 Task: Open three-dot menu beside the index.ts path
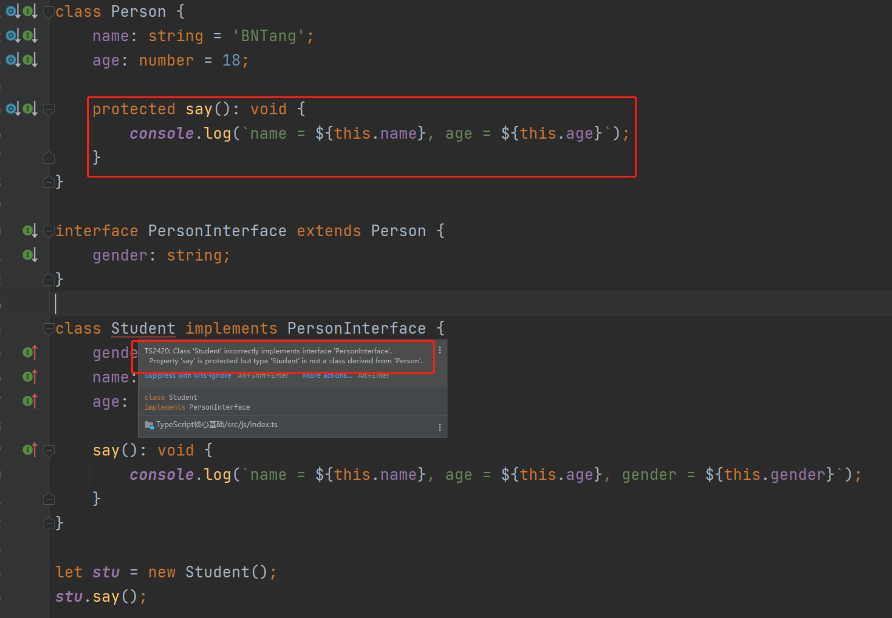click(x=440, y=428)
